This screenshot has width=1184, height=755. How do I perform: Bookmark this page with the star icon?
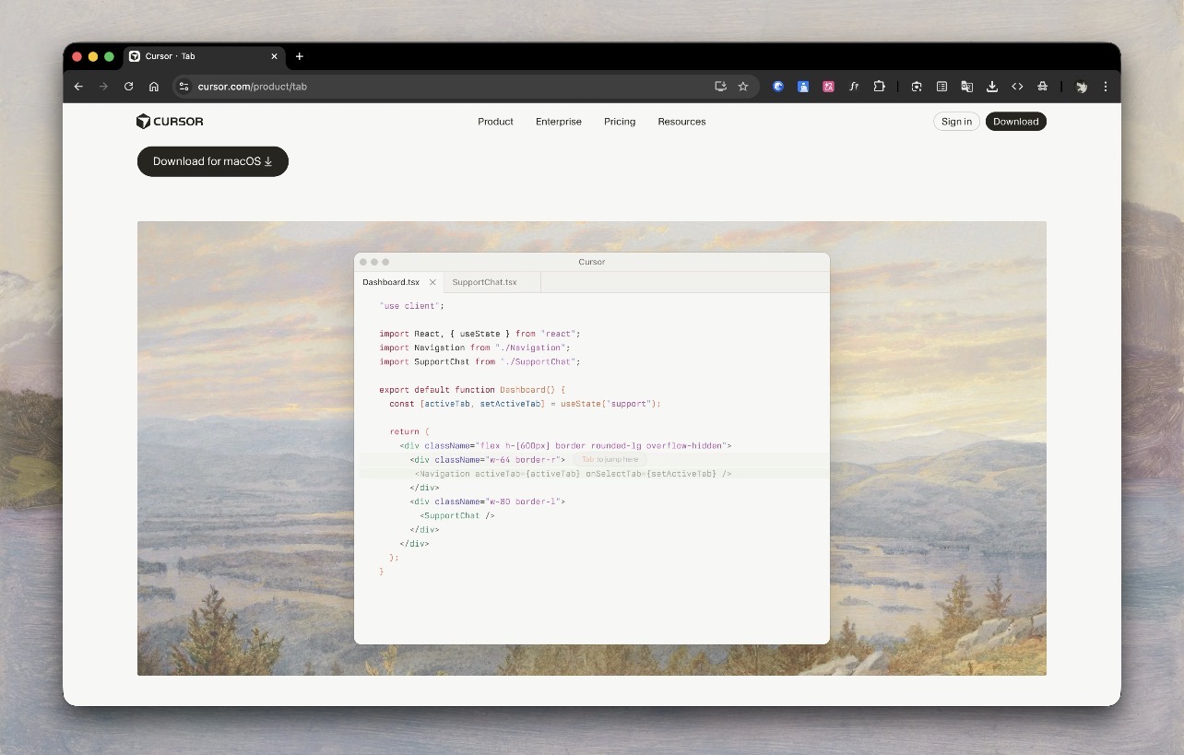coord(743,87)
